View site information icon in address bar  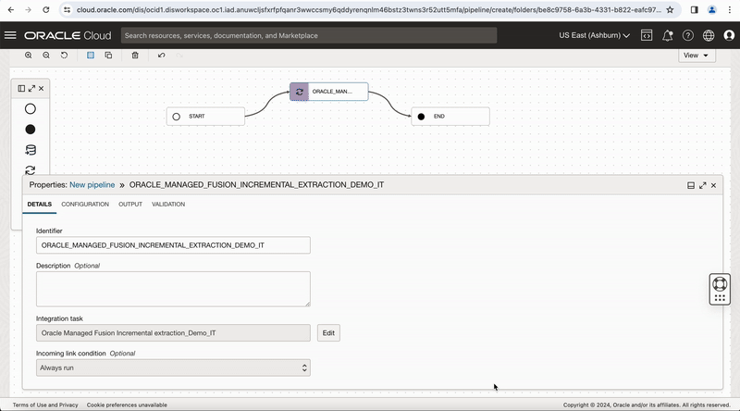pos(68,9)
